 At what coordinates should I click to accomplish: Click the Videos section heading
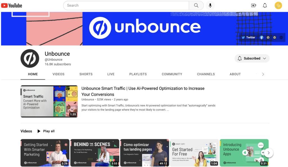26,131
